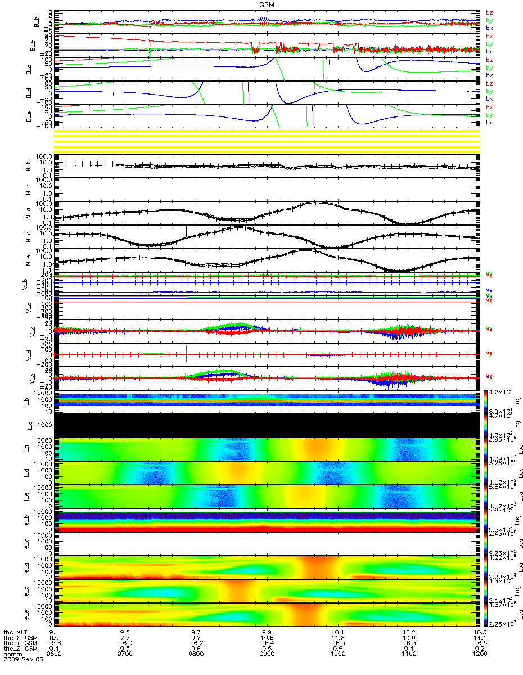Click the X-GSM value 11.8
523x675 pixels.
pyautogui.click(x=337, y=638)
